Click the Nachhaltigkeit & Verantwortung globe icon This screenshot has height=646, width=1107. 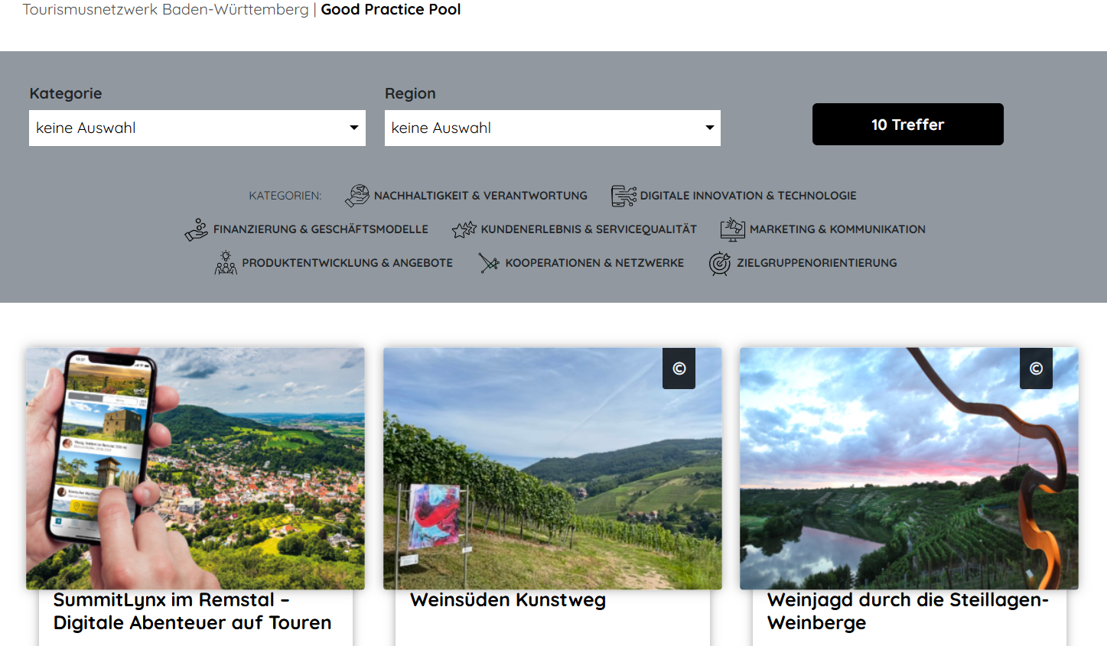click(x=357, y=196)
